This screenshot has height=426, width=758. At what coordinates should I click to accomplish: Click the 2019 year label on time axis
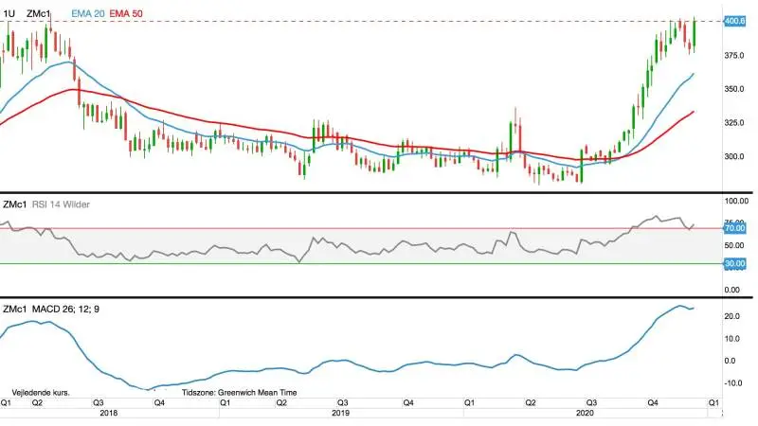pos(341,413)
